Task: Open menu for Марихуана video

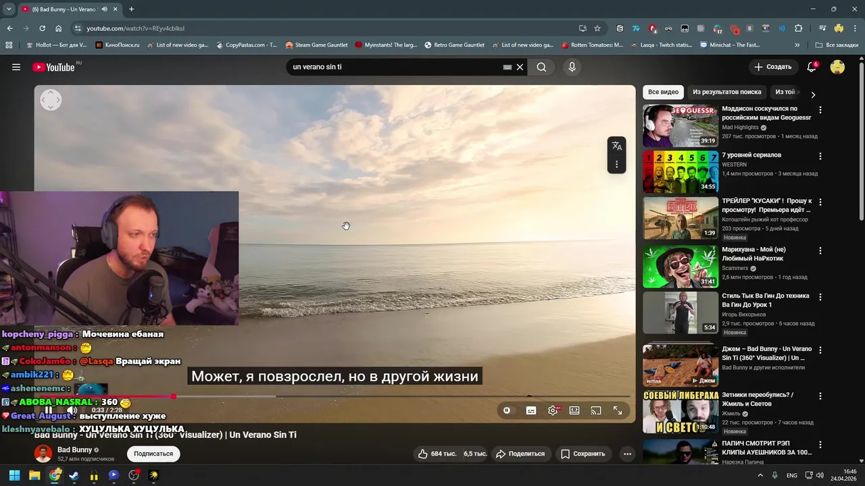Action: [x=820, y=250]
